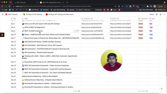167x94 pixels.
Task: Click the Day 19 blue circle page icon
Action: click(23, 69)
